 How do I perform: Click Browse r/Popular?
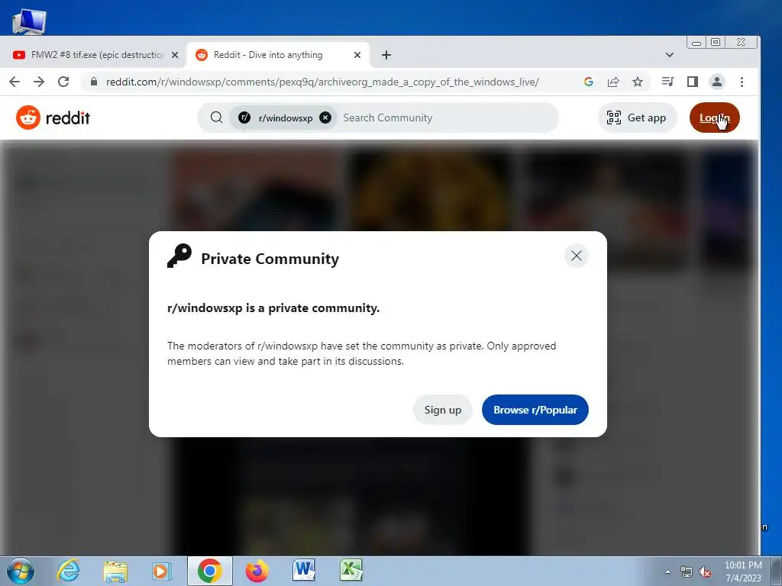[535, 410]
